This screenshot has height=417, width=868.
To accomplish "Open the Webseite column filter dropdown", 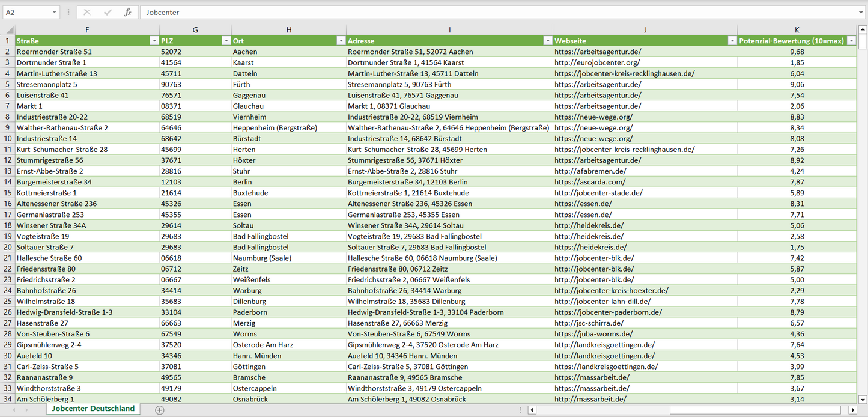I will click(x=732, y=41).
